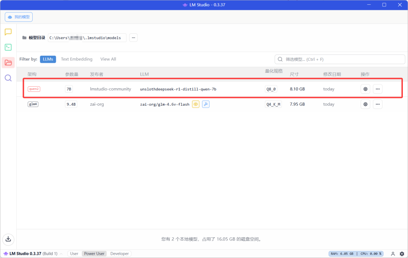Viewport: 408px width, 258px height.
Task: Open the Downloads icon in the bottom-left corner
Action: (8, 239)
